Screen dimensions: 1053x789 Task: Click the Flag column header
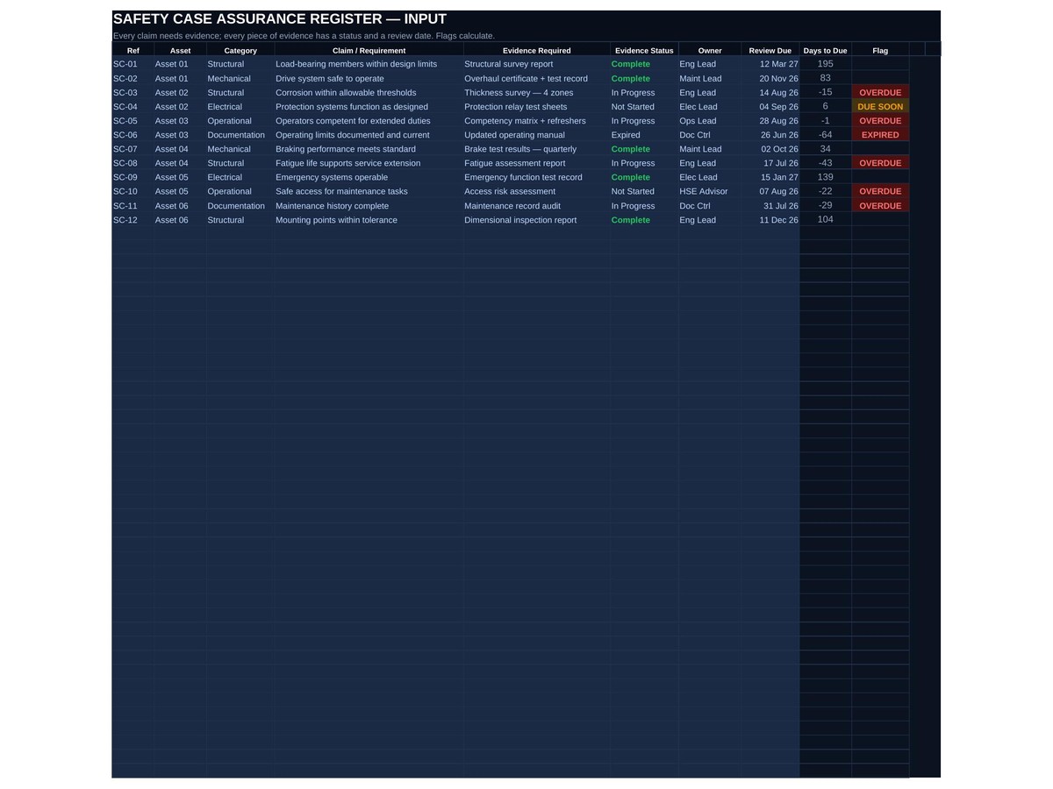tap(880, 51)
